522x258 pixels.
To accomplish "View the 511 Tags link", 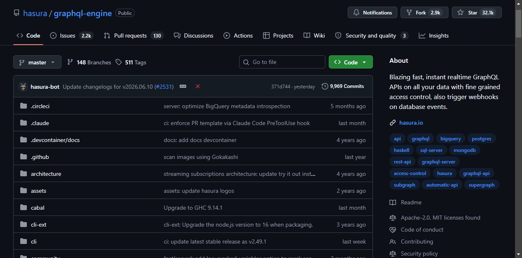I will pos(131,62).
